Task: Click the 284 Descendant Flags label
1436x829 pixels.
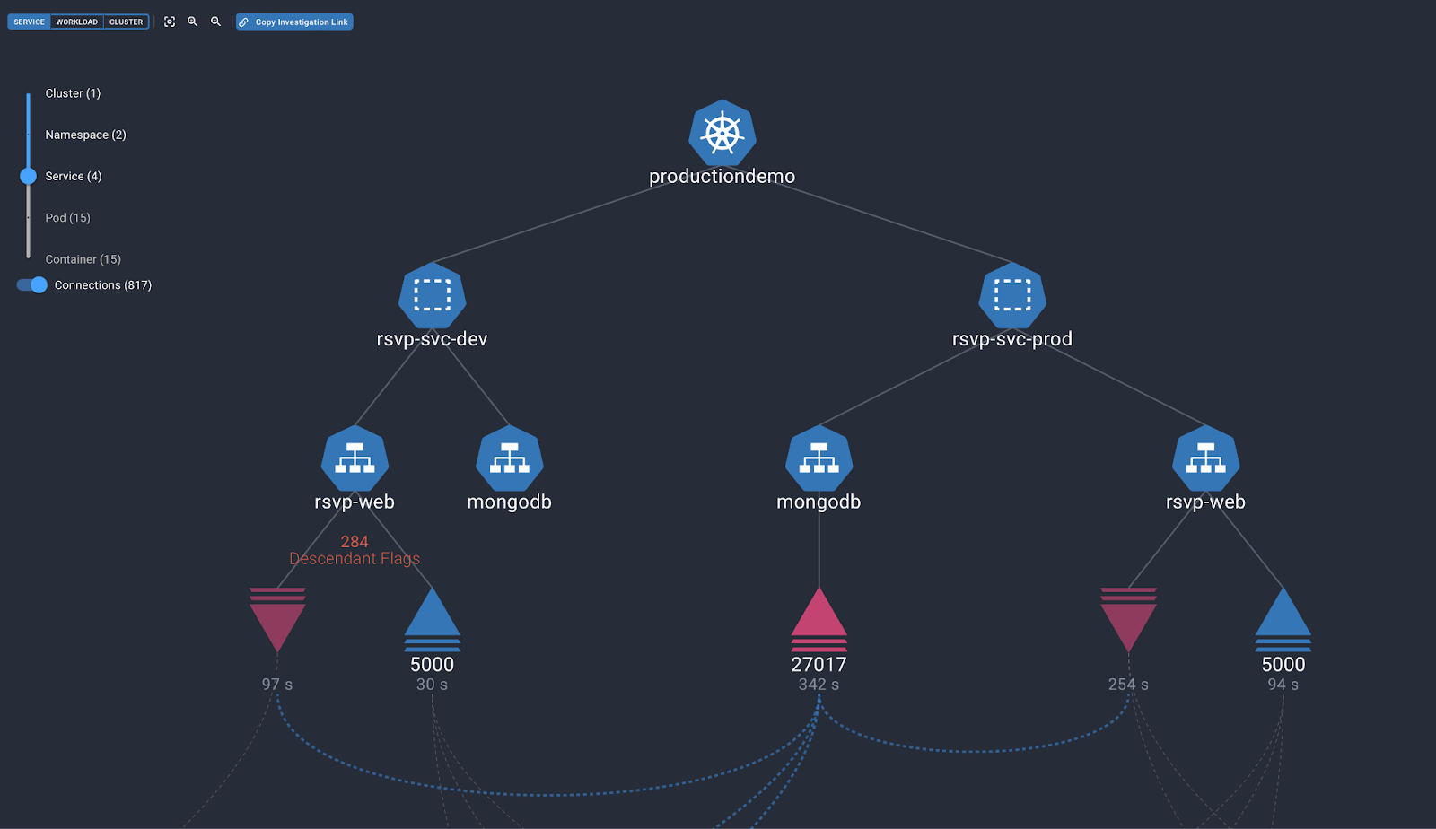Action: pyautogui.click(x=355, y=550)
